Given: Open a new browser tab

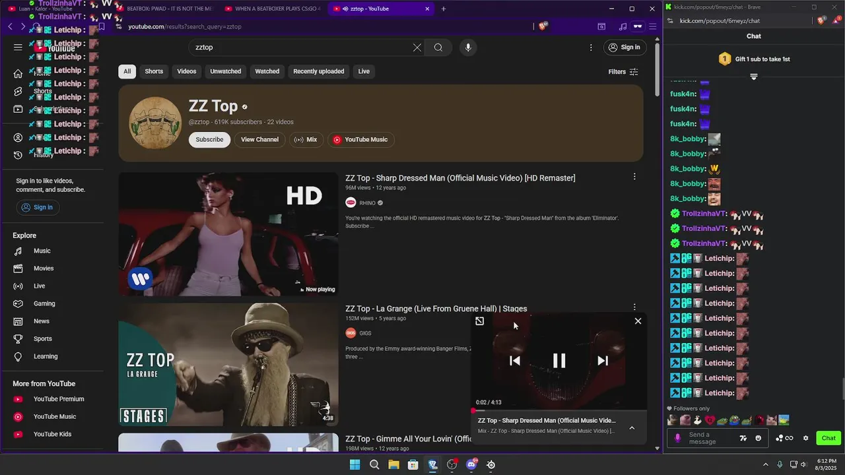Looking at the screenshot, I should click(x=443, y=9).
